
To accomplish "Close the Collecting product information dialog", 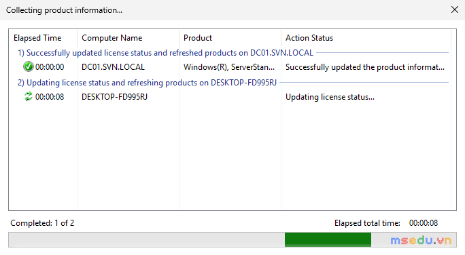I will [455, 9].
